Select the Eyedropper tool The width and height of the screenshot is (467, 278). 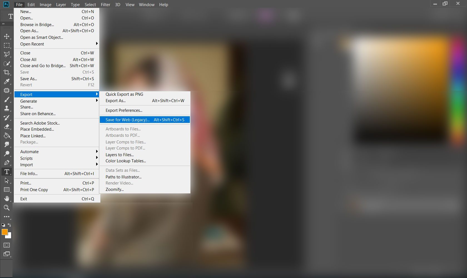[7, 81]
